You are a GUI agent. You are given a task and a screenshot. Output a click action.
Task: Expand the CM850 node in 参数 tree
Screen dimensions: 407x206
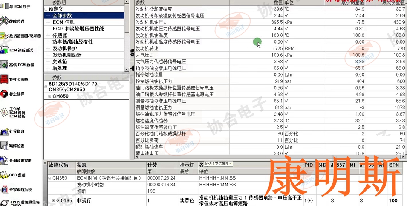tap(50, 96)
